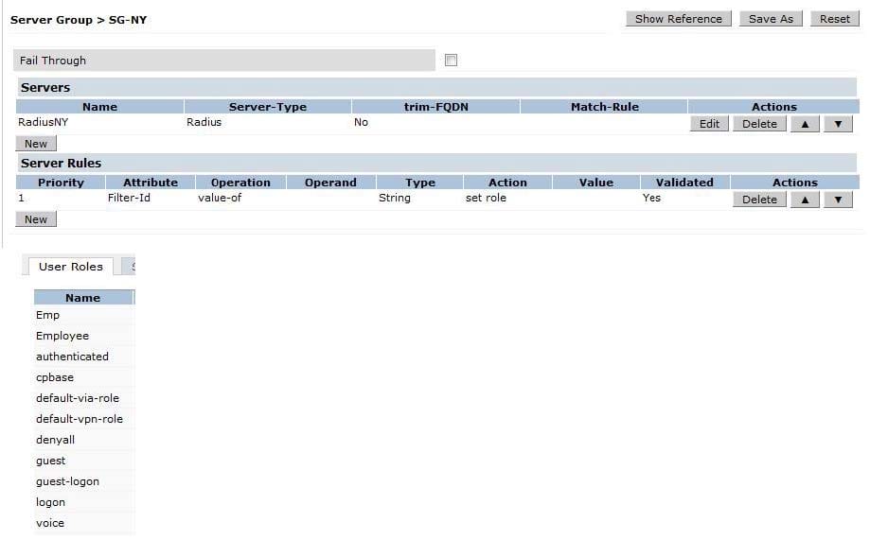Click the Show Reference button
Screen dimensions: 870x540
(679, 19)
